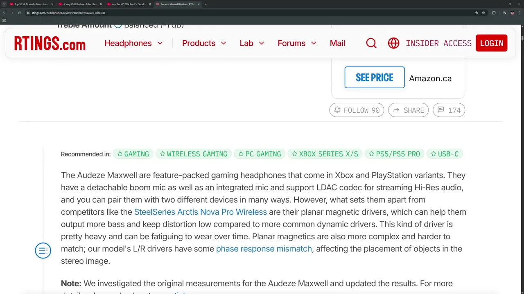Viewport: 524px width, 294px height.
Task: Select the USB-C recommendation tag
Action: pyautogui.click(x=445, y=154)
